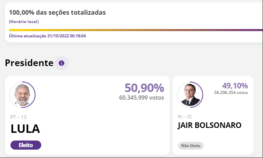Screen dimensions: 263x158
Task: Click the gray Não Eleito badge
Action: coord(191,146)
